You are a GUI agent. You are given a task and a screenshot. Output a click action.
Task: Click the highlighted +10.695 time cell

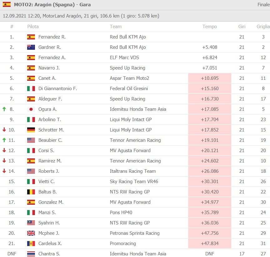(209, 78)
